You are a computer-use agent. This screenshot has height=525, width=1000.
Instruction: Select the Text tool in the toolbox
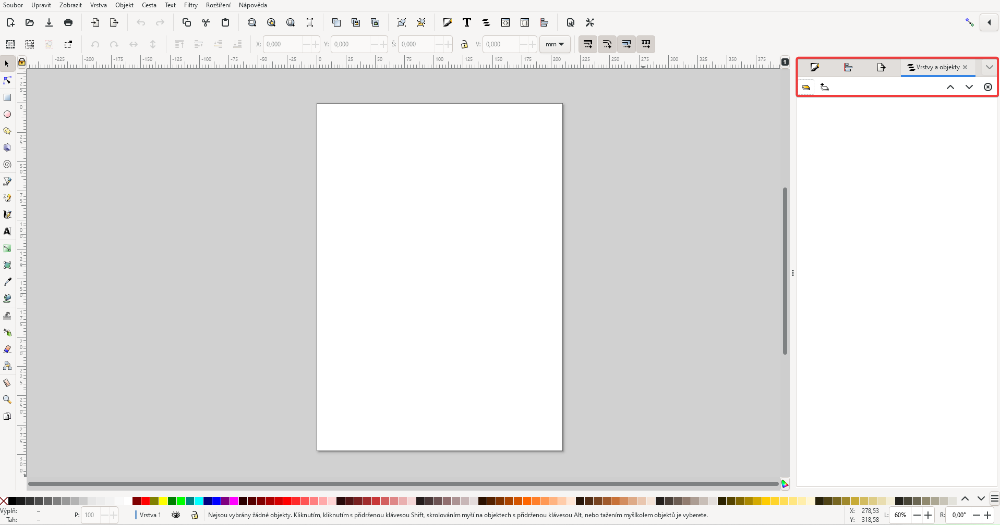tap(7, 231)
